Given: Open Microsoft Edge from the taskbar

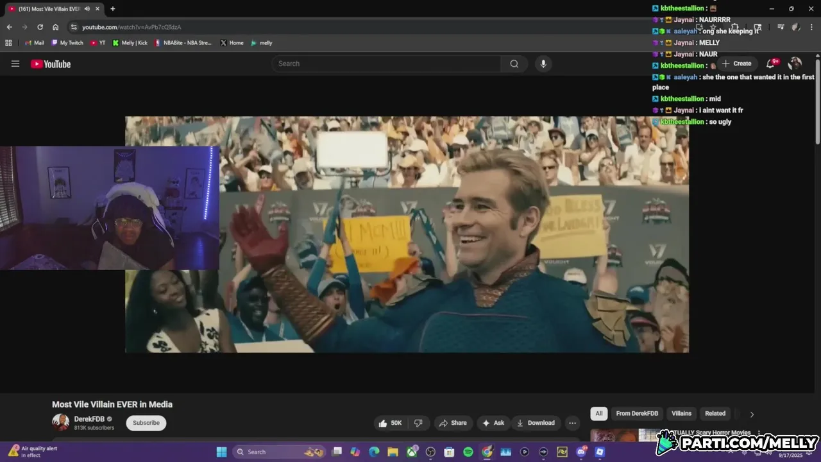Looking at the screenshot, I should coord(374,452).
